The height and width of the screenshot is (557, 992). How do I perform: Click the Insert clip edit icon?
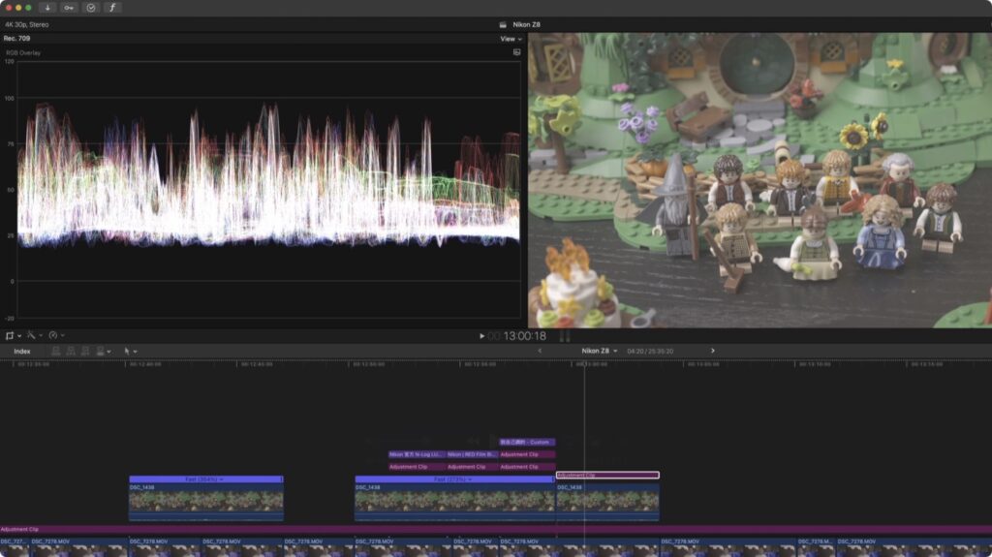pyautogui.click(x=71, y=352)
